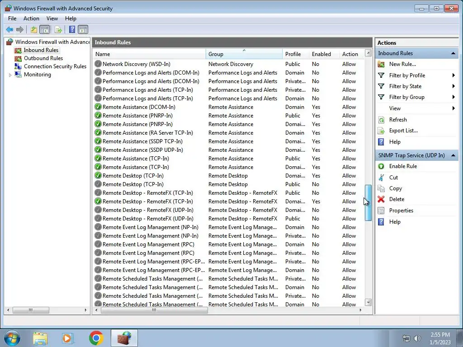Click the rules list horizontal scrollbar thumb
The image size is (463, 347).
154,310
